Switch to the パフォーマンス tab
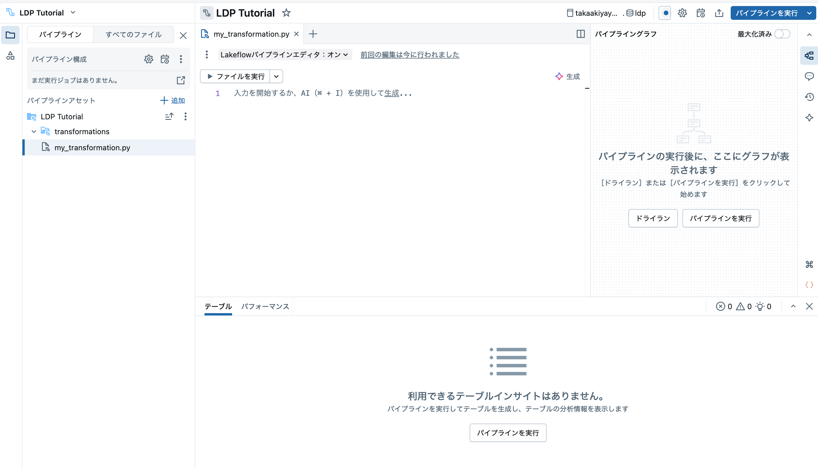 click(265, 307)
